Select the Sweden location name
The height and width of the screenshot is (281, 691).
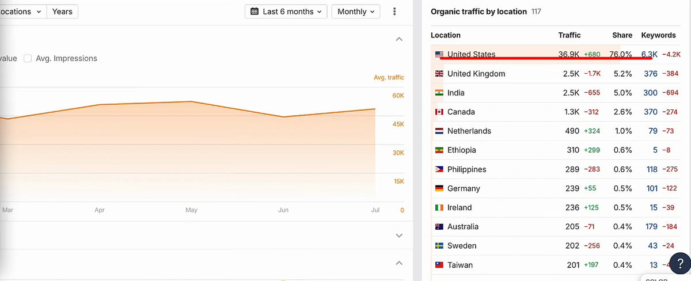click(x=462, y=245)
